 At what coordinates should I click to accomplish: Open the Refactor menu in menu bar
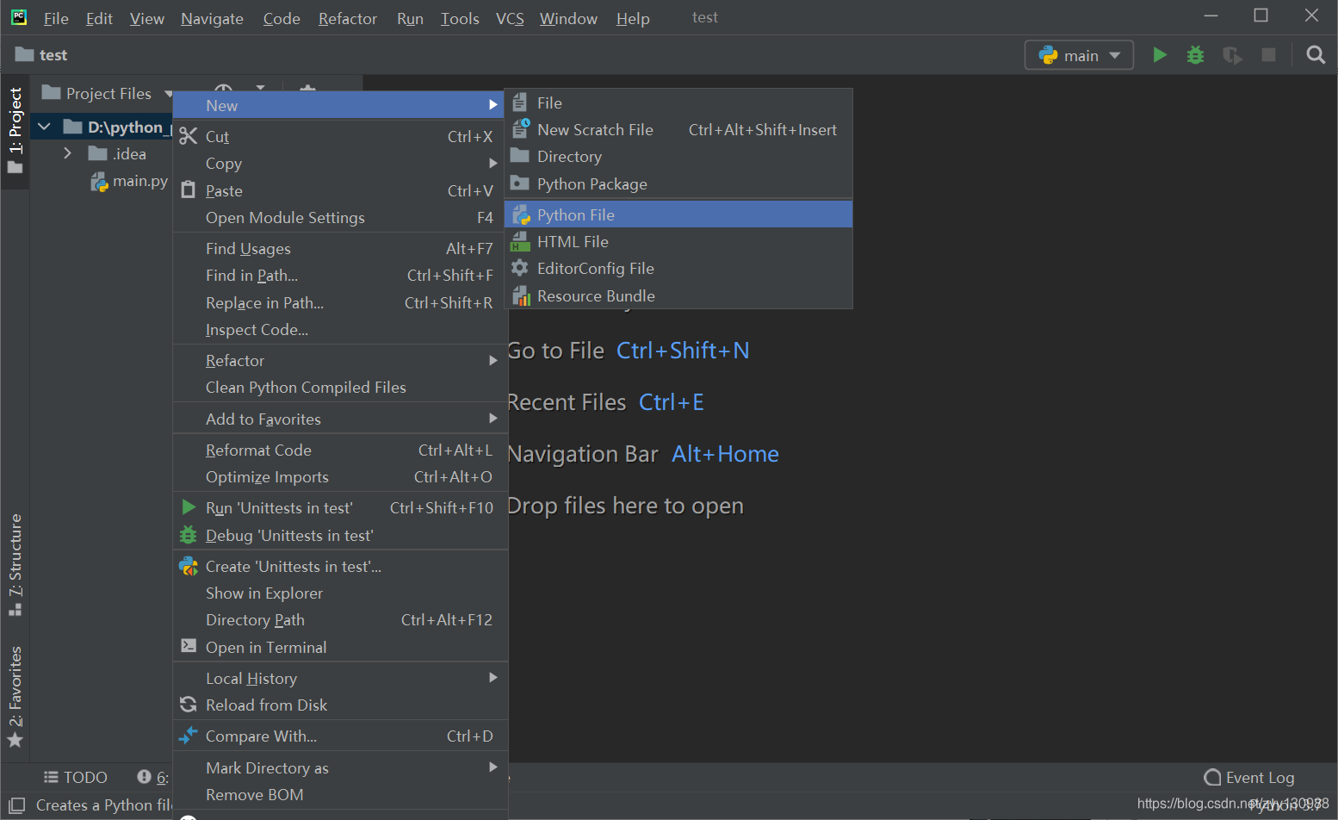[x=348, y=18]
